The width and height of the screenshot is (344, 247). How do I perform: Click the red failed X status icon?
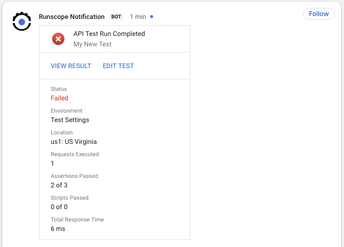tap(58, 39)
